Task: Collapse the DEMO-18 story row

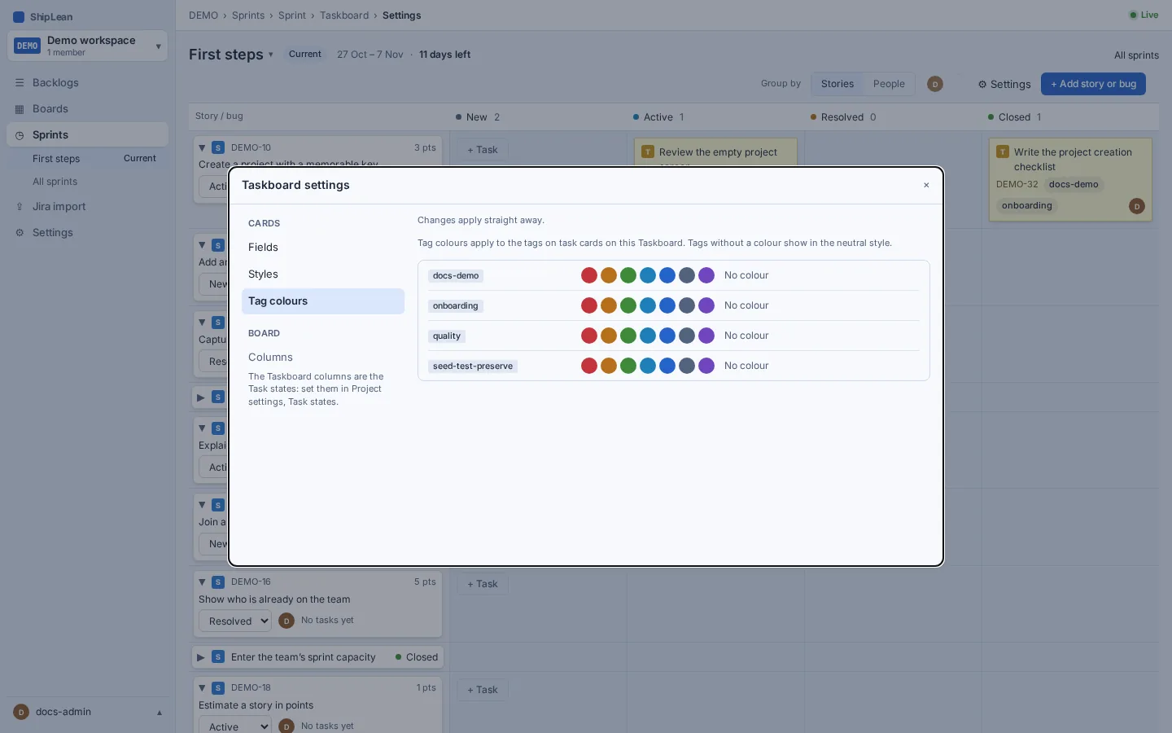Action: pyautogui.click(x=202, y=687)
